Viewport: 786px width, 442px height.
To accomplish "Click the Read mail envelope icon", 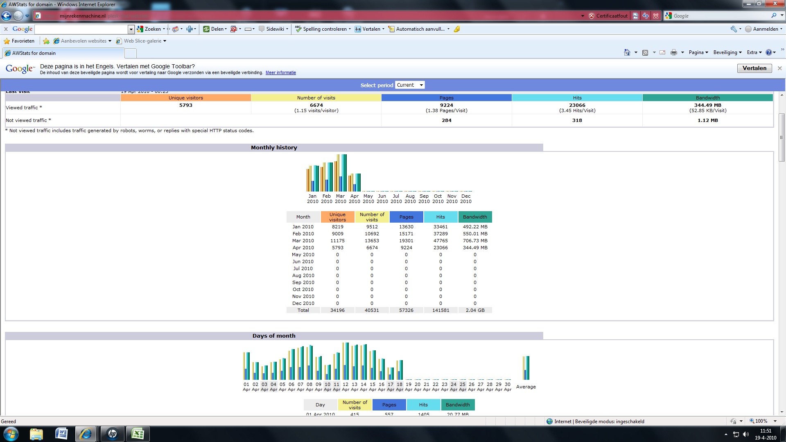I will [662, 52].
